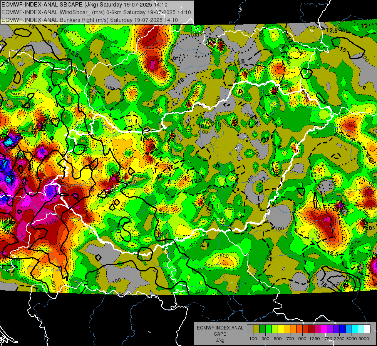The height and width of the screenshot is (346, 377).
Task: Click the legend scale label 3000
Action: pyautogui.click(x=352, y=339)
